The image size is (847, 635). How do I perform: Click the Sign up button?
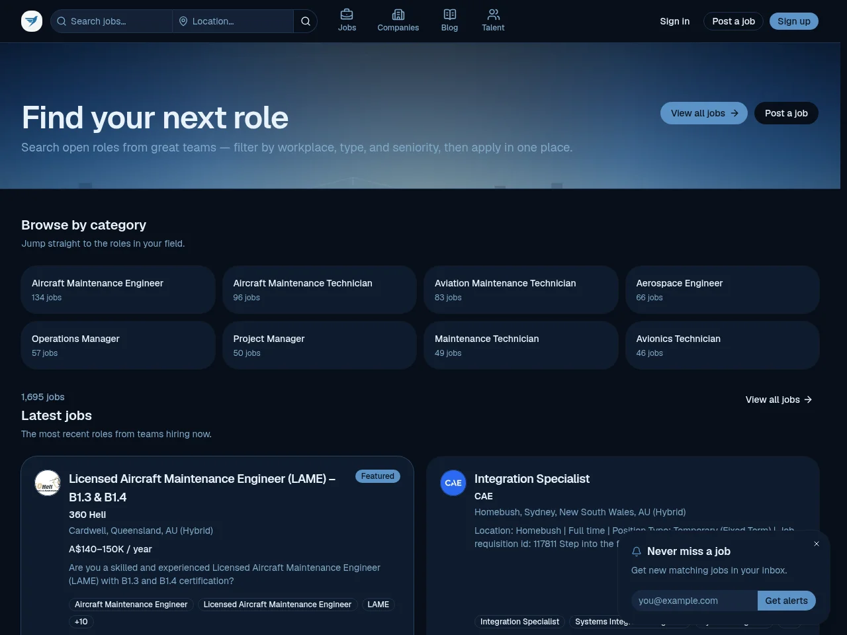pos(794,21)
